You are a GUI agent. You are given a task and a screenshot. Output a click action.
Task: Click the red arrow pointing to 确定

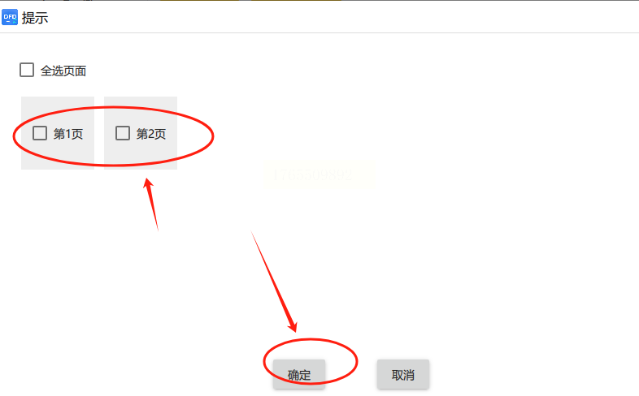[274, 282]
